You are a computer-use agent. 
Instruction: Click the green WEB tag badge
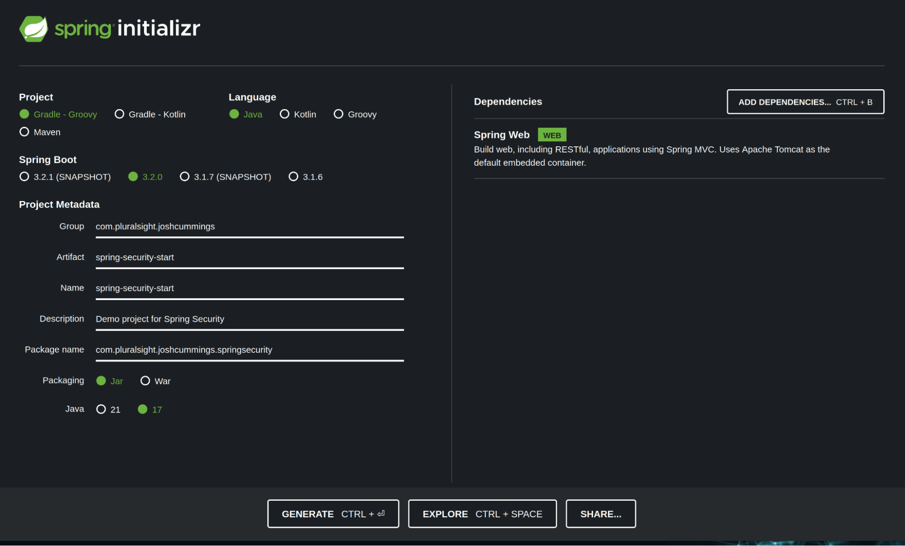(x=552, y=135)
